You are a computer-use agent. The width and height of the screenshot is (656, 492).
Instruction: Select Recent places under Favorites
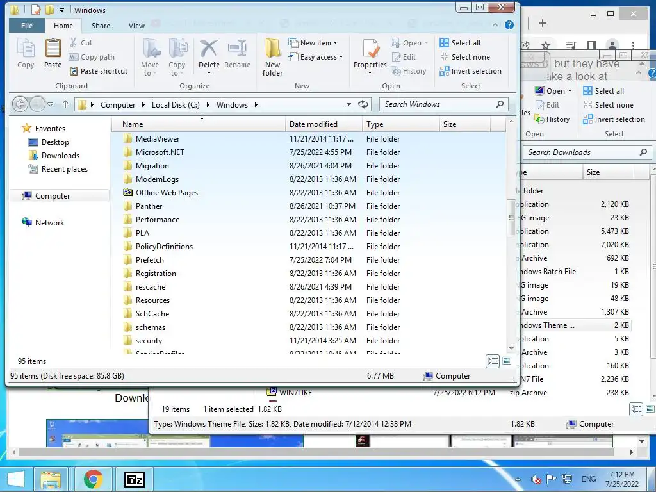(x=58, y=169)
